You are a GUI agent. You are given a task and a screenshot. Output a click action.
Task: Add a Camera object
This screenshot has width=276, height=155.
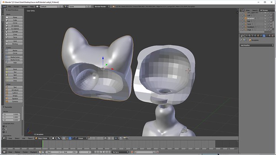click(14, 102)
